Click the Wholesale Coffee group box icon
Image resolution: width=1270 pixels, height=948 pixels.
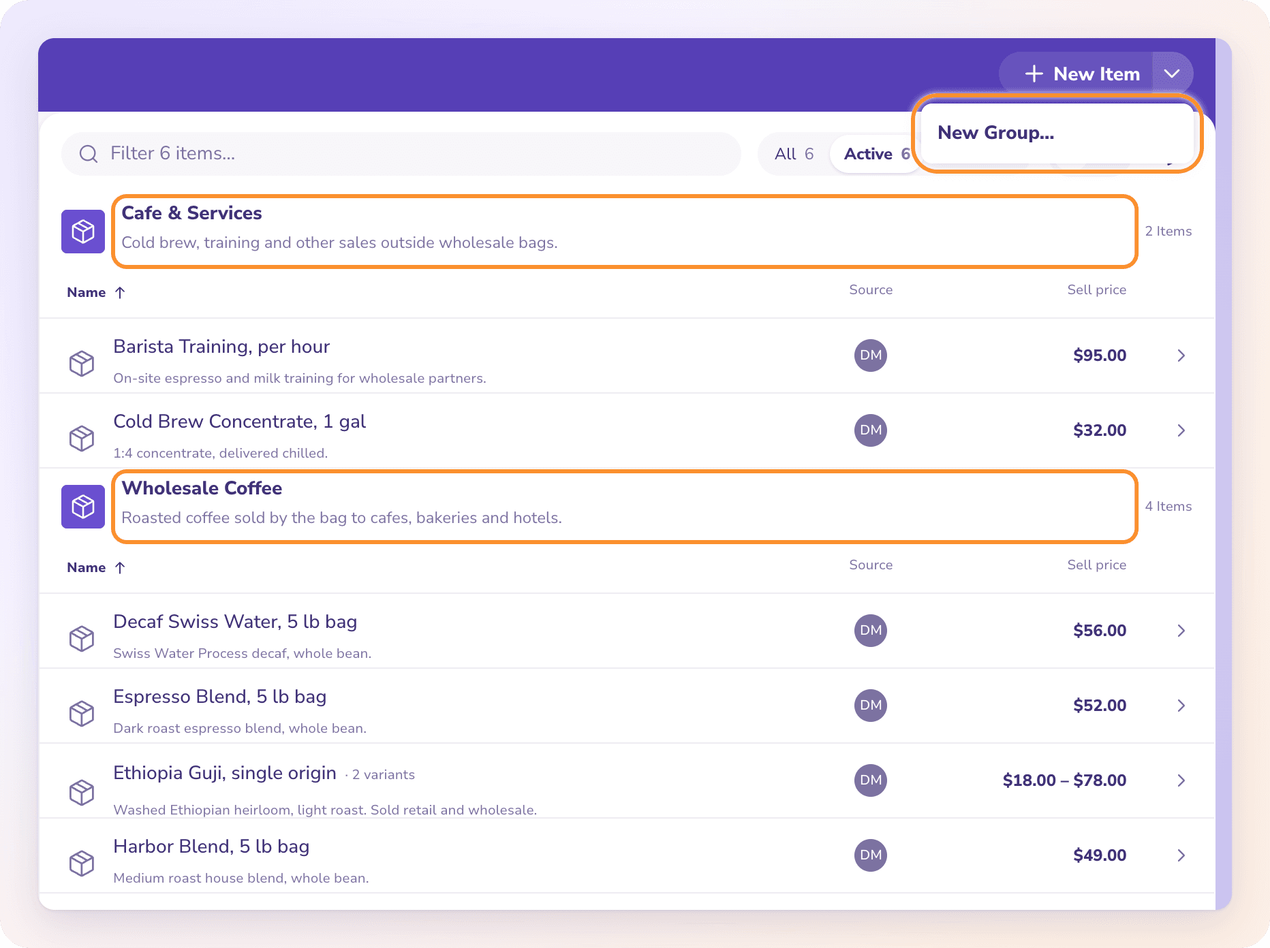pos(83,507)
